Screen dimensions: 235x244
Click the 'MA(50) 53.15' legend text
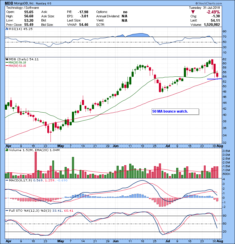[x=17, y=66]
